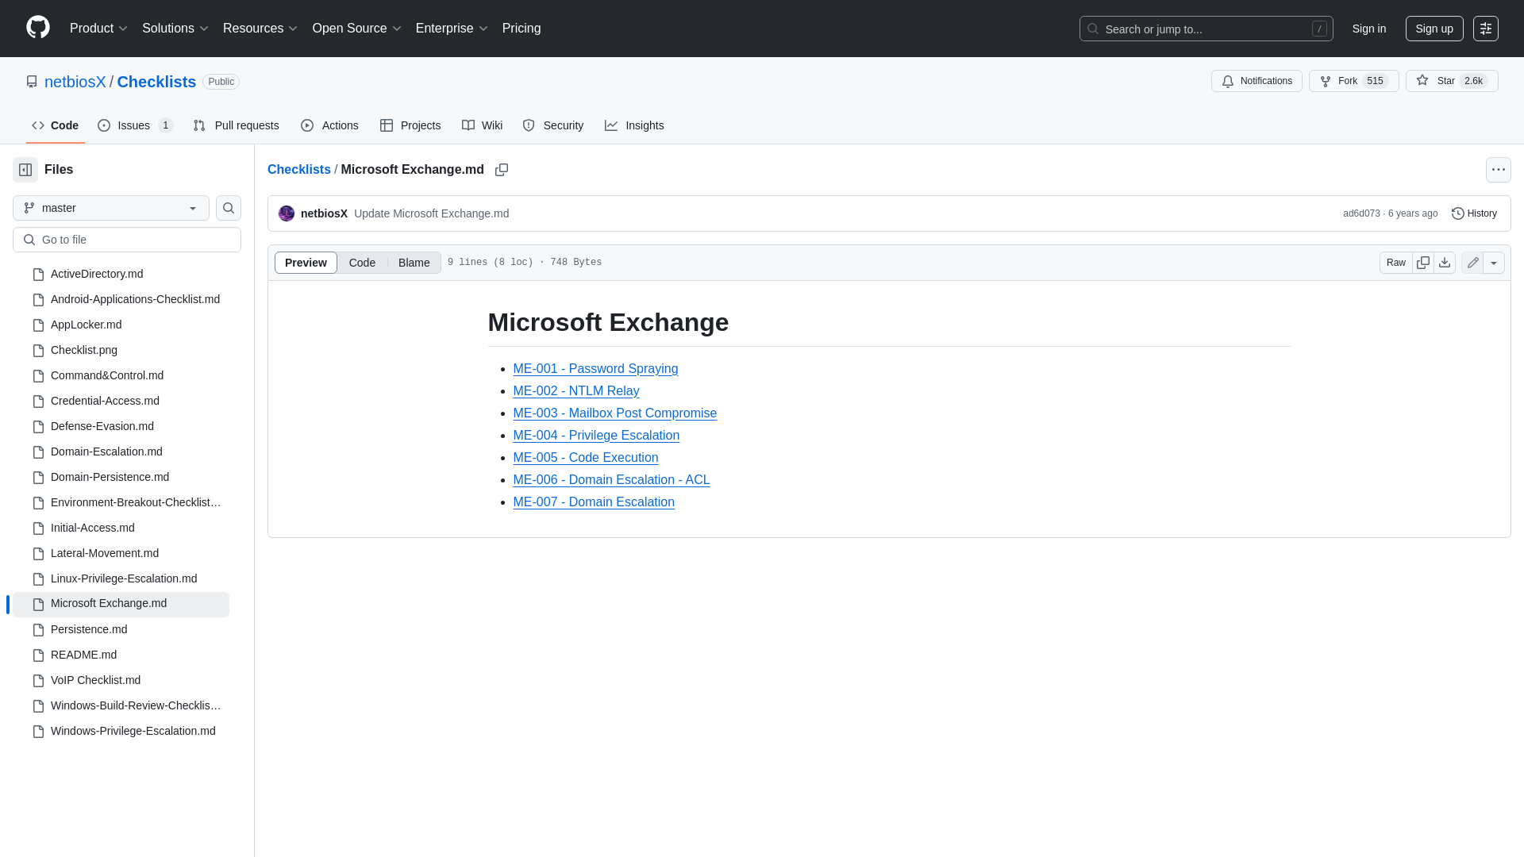Click the Notifications bell button
This screenshot has width=1524, height=857.
pos(1257,81)
